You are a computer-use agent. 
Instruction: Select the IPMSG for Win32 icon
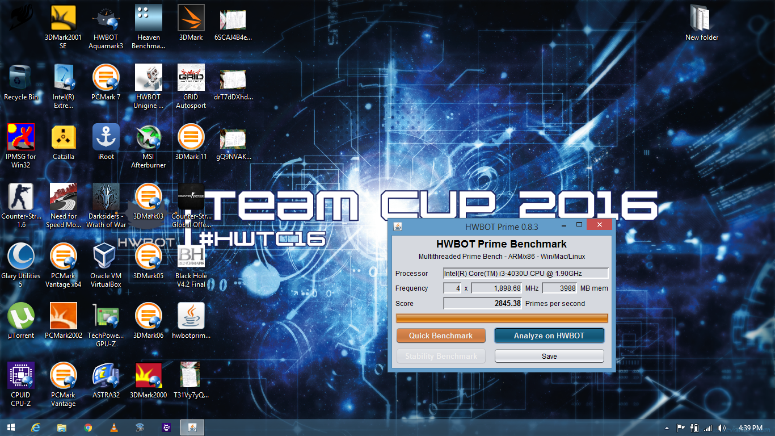21,146
